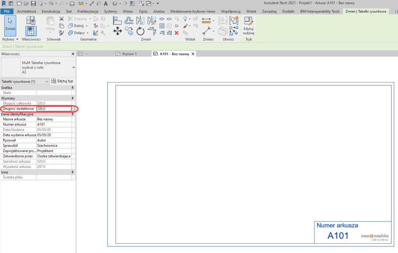Expand the Tabelki rysunkowe (1) filter dropdown

pos(47,81)
